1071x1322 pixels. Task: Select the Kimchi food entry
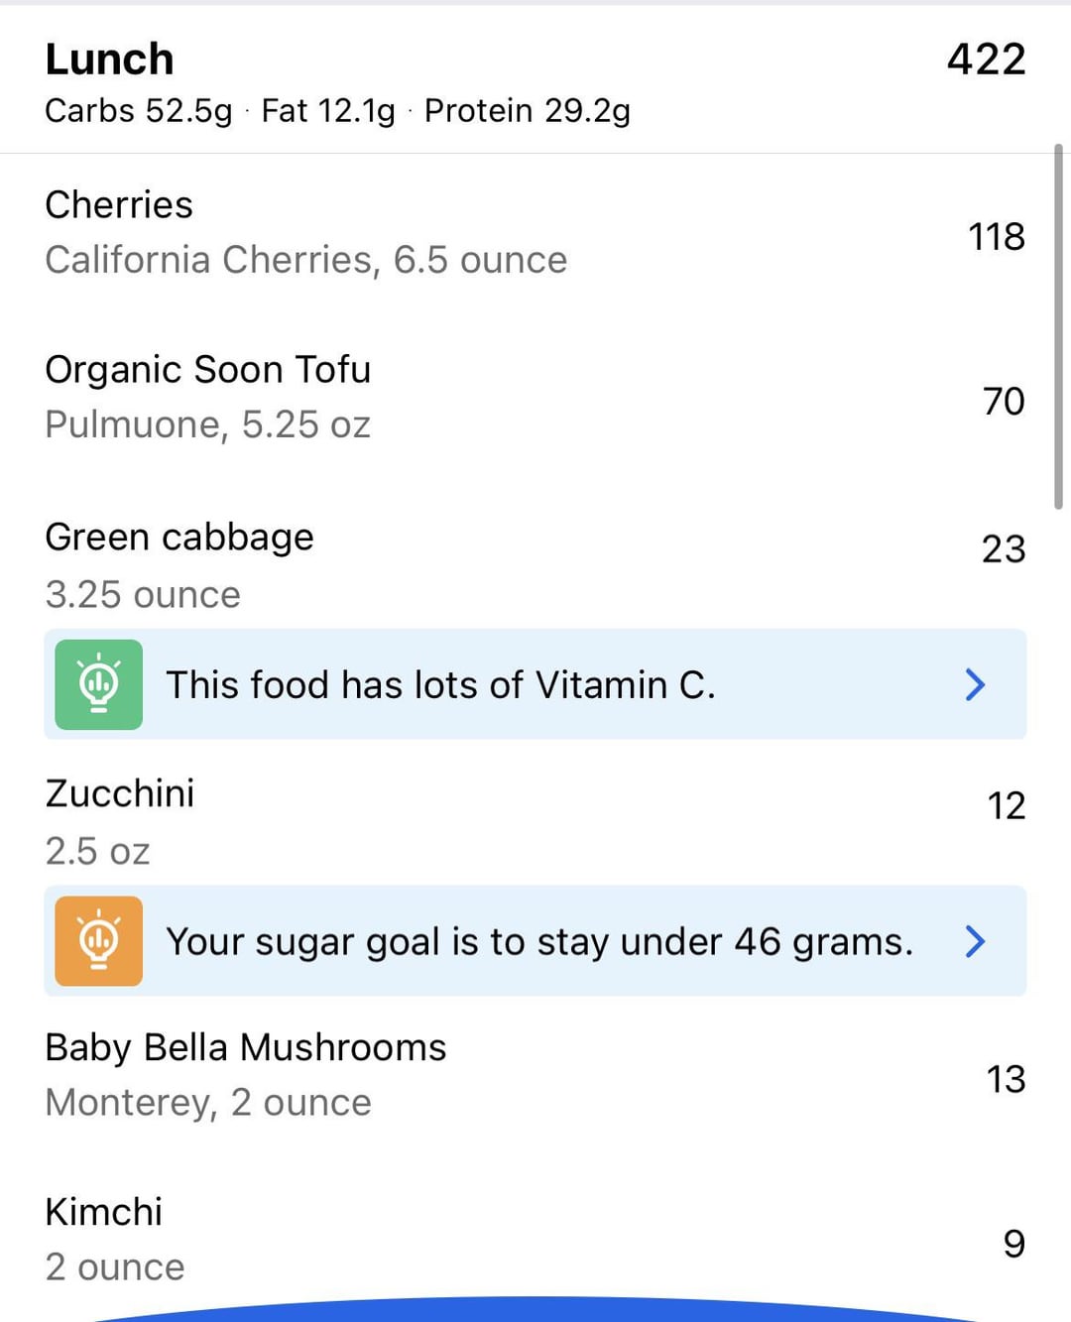[104, 1212]
